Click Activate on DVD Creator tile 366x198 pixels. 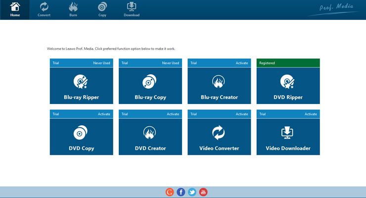pos(173,114)
